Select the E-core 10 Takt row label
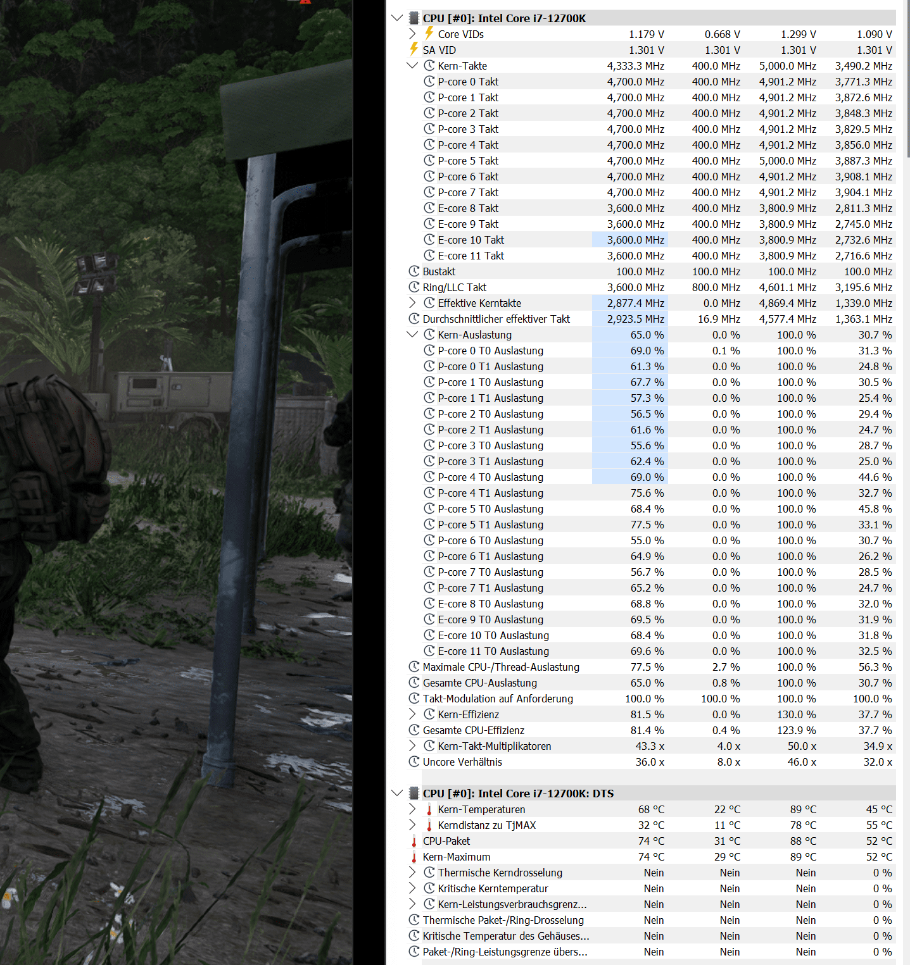 [471, 240]
